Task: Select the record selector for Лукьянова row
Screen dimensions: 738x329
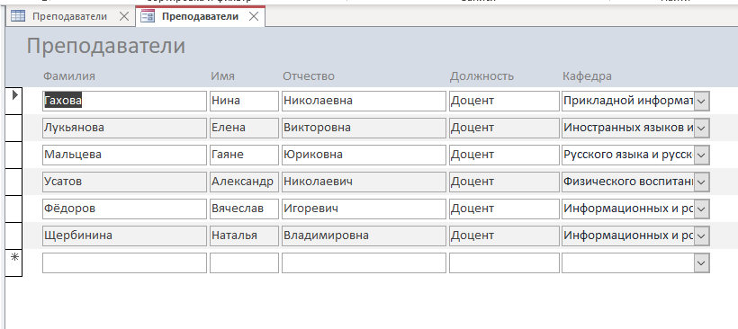Action: point(13,128)
